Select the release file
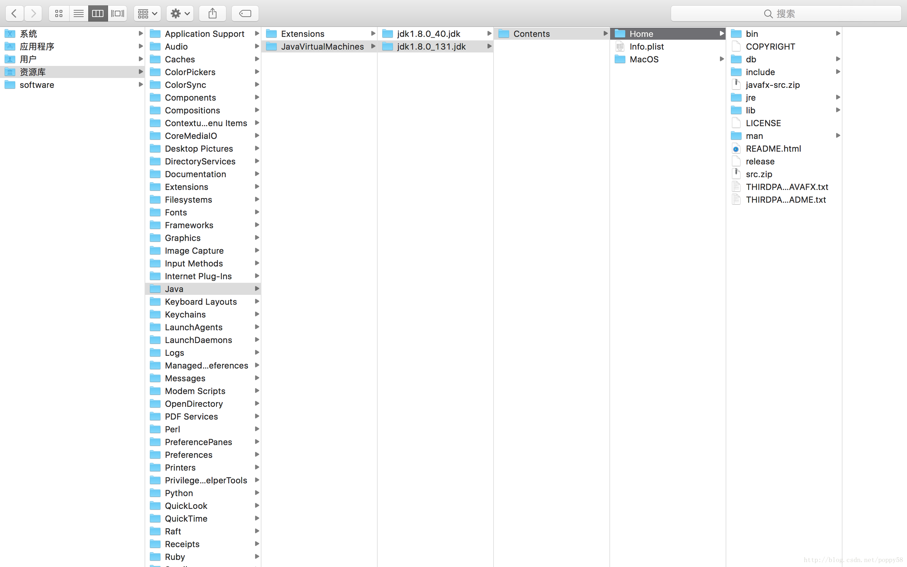This screenshot has width=907, height=567. click(784, 161)
